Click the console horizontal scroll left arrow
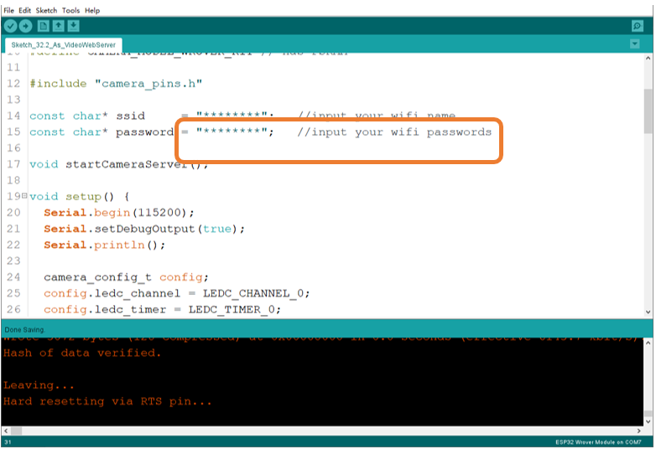 click(x=6, y=431)
